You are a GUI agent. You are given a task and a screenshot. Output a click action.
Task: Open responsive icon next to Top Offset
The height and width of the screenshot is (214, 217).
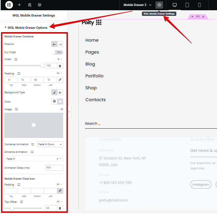click(22, 202)
